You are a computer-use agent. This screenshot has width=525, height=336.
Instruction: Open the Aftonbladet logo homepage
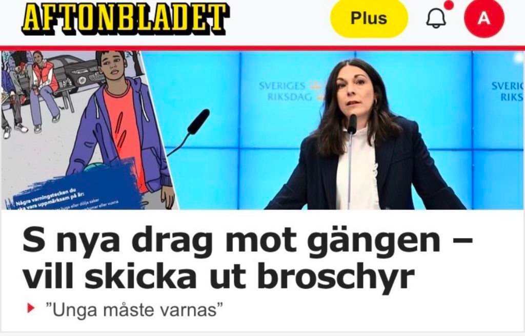(x=126, y=18)
